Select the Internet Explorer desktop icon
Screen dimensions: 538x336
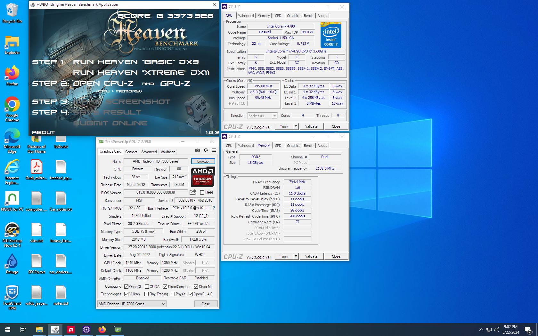tap(12, 172)
